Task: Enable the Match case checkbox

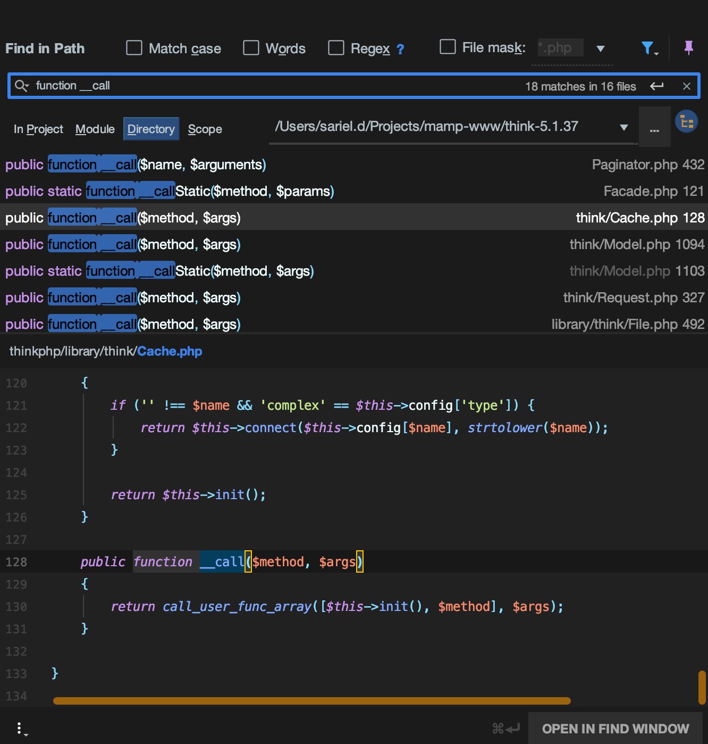Action: [134, 48]
